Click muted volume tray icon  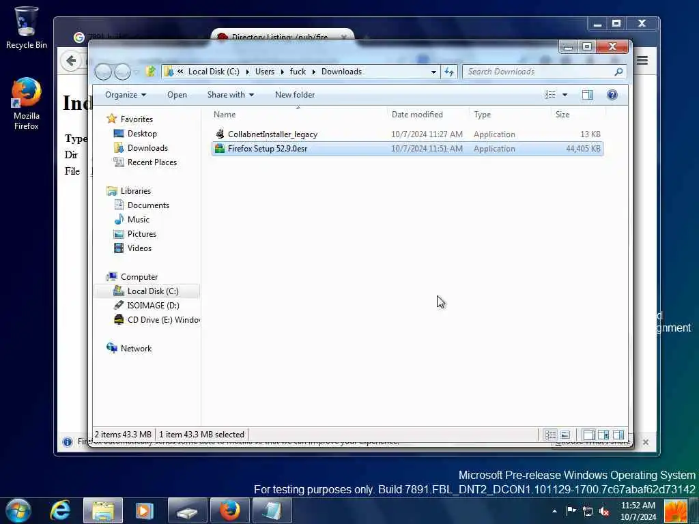click(604, 511)
